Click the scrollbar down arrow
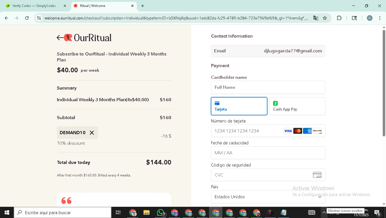This screenshot has width=386, height=218. point(384,204)
